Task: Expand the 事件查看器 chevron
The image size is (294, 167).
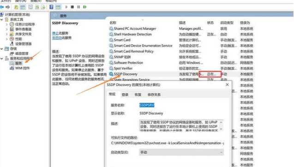Action: tap(7, 29)
